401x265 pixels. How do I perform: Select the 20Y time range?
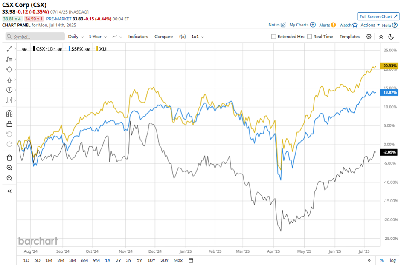(x=164, y=260)
